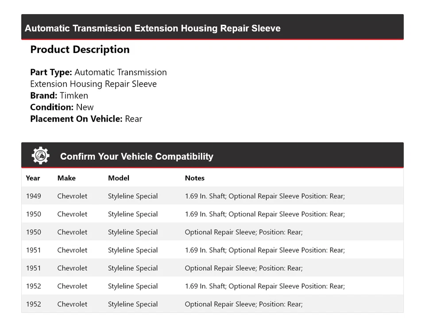The image size is (425, 327).
Task: Click the 1950 row note starting with Optional Repair Sleeve;
Action: (243, 232)
